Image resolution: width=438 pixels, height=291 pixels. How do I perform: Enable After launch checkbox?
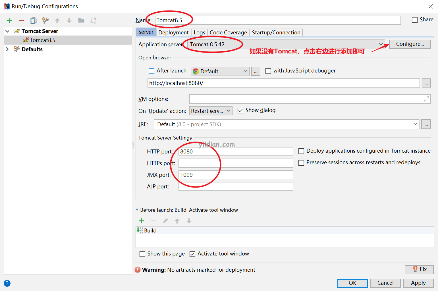point(151,71)
